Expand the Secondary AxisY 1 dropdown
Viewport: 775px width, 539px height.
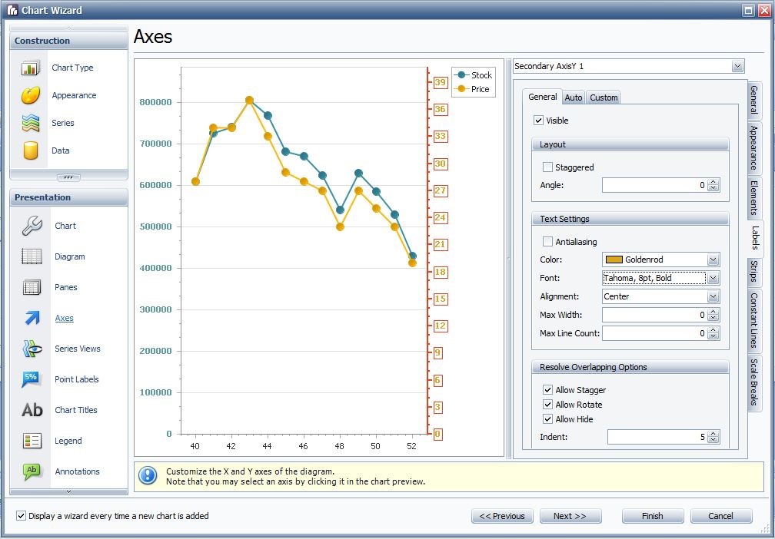click(x=738, y=67)
